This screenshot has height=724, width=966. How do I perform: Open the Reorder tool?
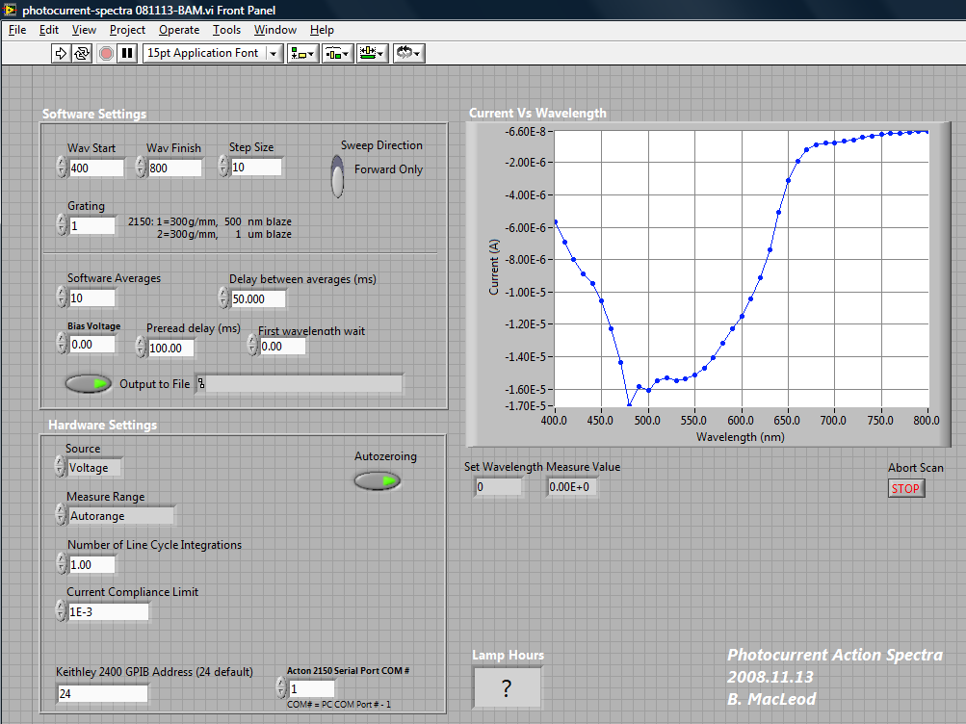click(409, 54)
